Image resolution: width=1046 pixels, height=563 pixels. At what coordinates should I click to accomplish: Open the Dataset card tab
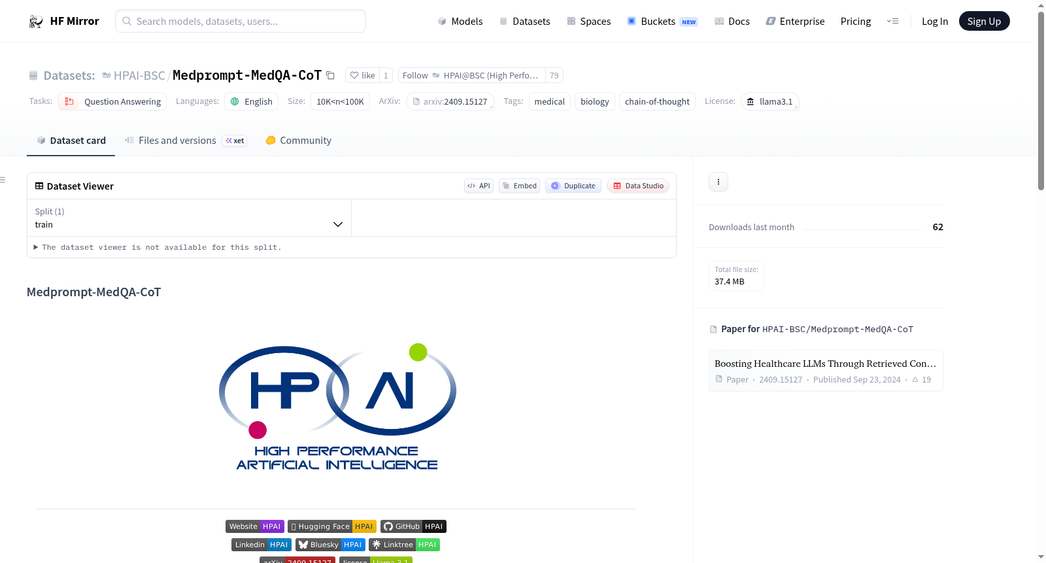pyautogui.click(x=71, y=141)
